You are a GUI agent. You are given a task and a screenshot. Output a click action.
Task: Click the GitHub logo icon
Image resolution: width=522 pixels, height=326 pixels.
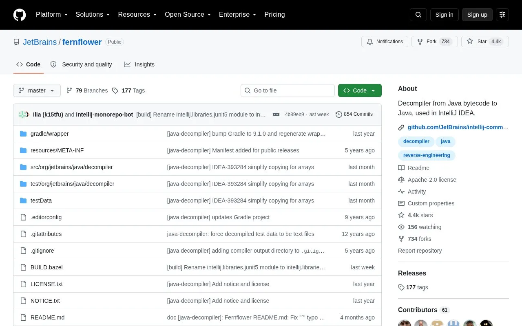(20, 15)
